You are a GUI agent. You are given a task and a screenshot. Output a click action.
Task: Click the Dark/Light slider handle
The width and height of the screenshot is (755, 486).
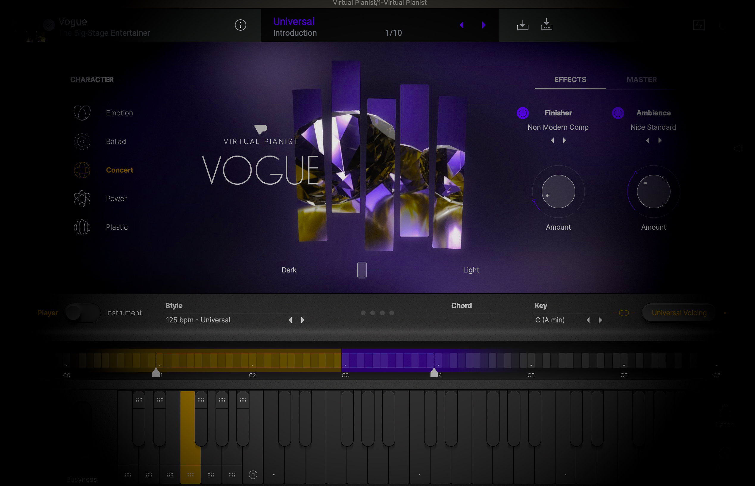(362, 270)
